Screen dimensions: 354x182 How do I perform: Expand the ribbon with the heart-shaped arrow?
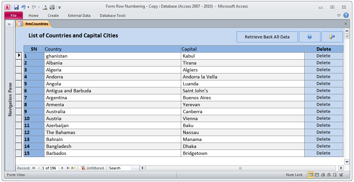(339, 15)
